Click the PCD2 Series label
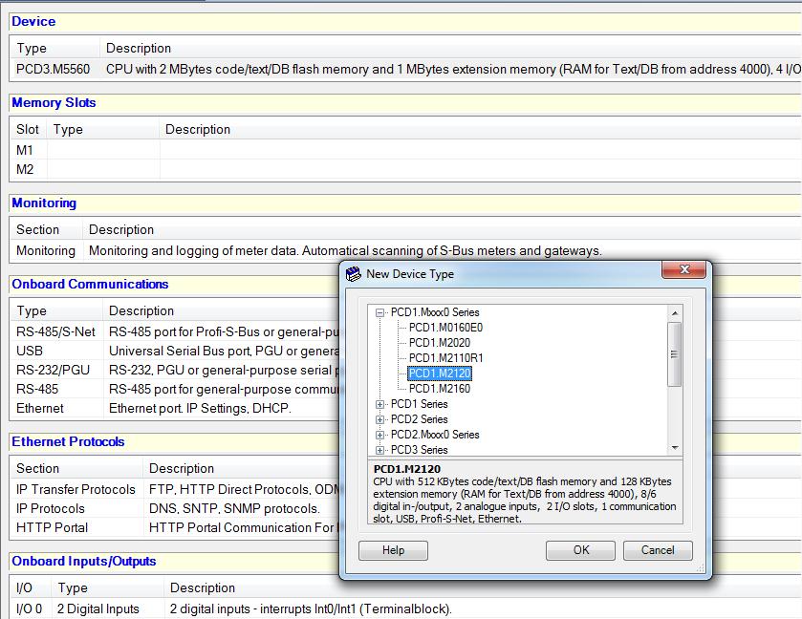The image size is (802, 619). click(x=419, y=419)
